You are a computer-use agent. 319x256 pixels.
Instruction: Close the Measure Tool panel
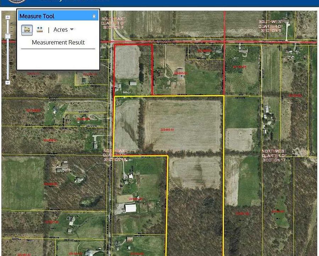94,16
